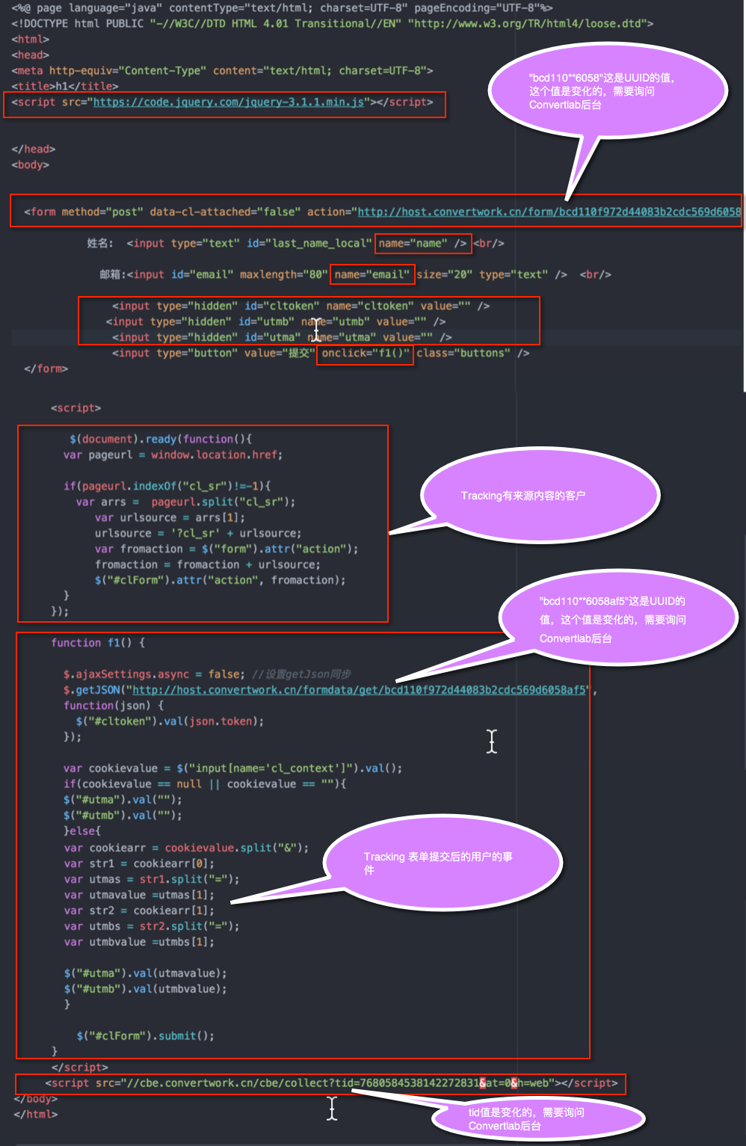Select the name="email" attribute

point(372,274)
